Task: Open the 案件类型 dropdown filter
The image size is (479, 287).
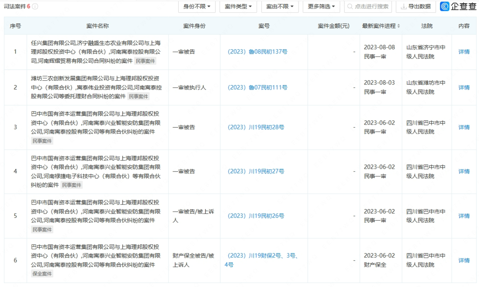Action: [x=238, y=6]
